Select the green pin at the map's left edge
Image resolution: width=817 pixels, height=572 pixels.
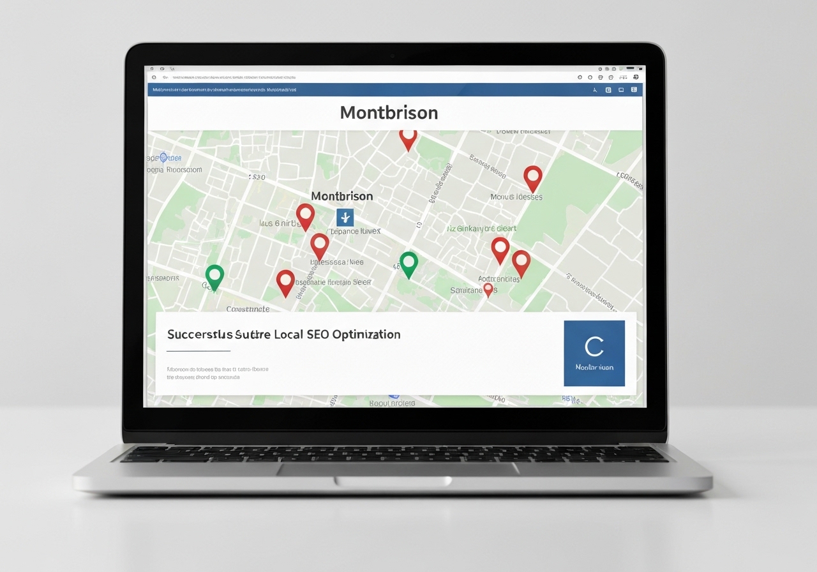pyautogui.click(x=215, y=278)
